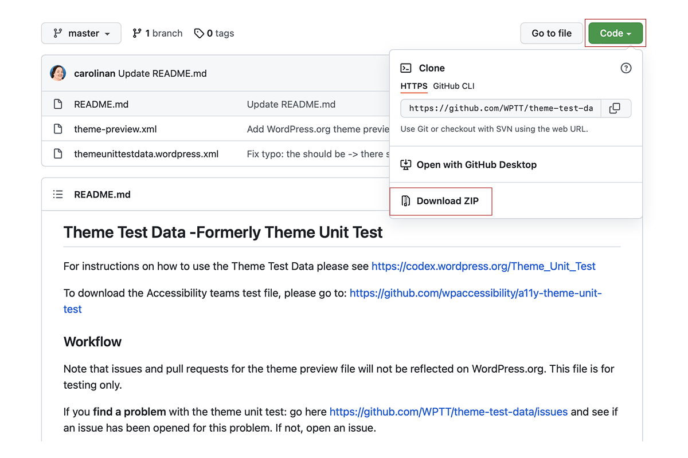Open the master branch dropdown
Image resolution: width=688 pixels, height=458 pixels.
[81, 33]
